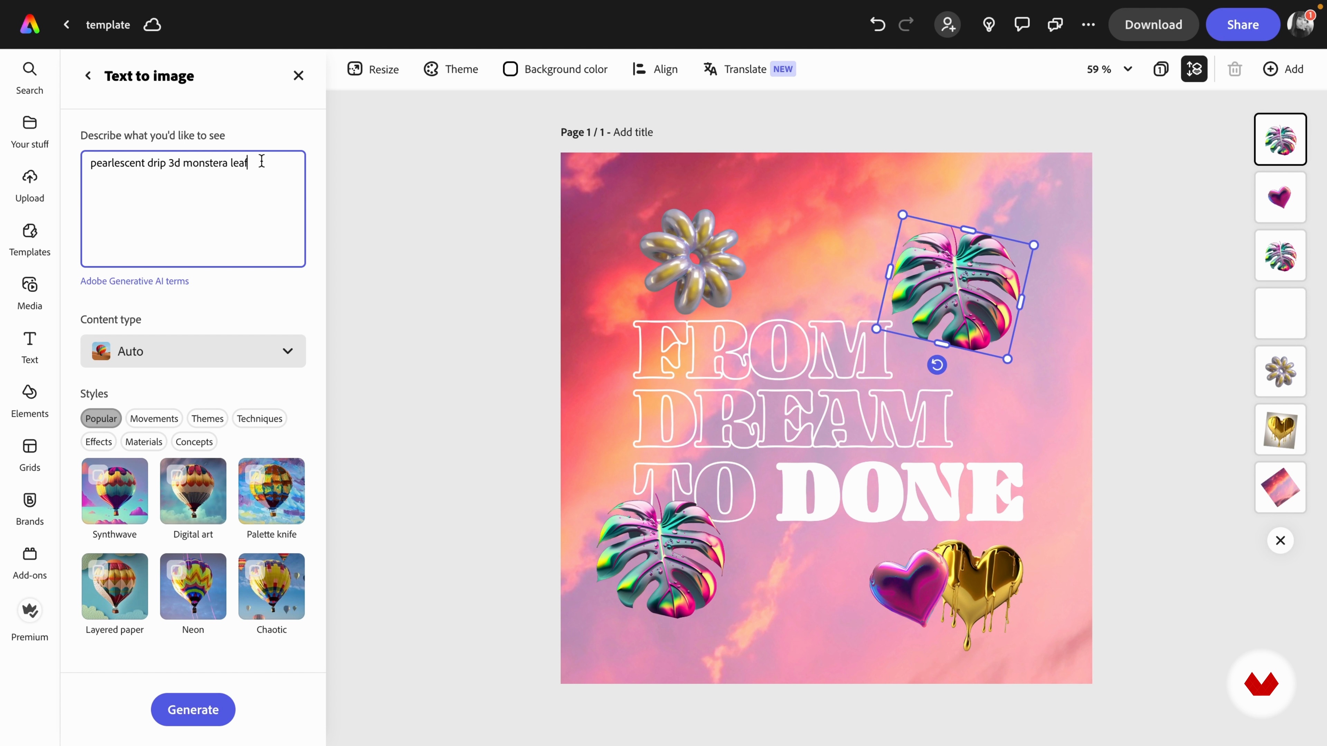Open the Content type Auto dropdown

click(x=193, y=351)
